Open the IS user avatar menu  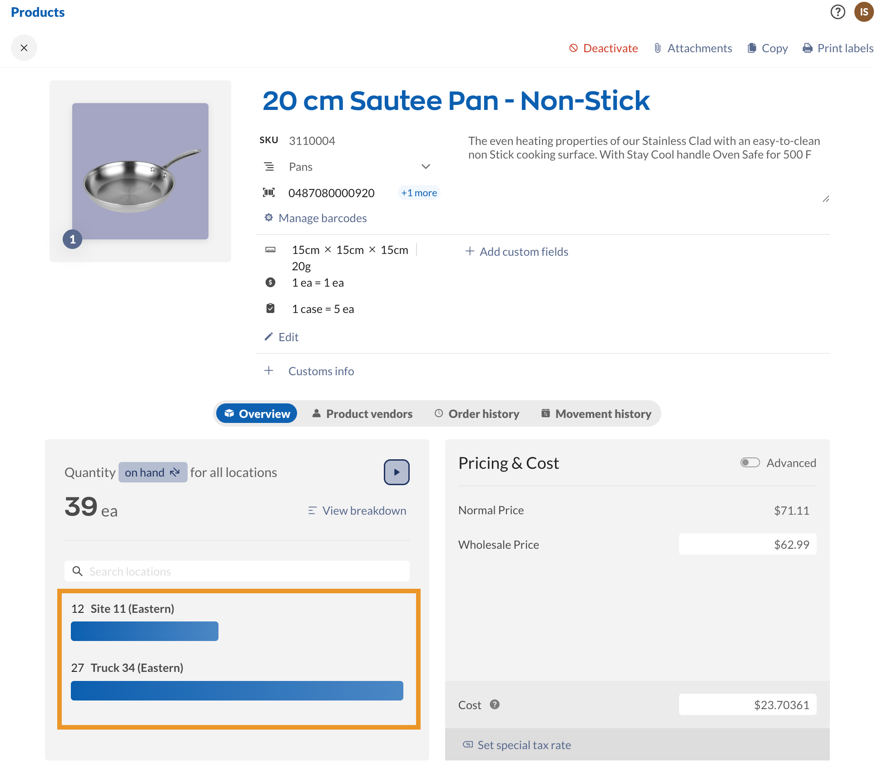click(863, 12)
